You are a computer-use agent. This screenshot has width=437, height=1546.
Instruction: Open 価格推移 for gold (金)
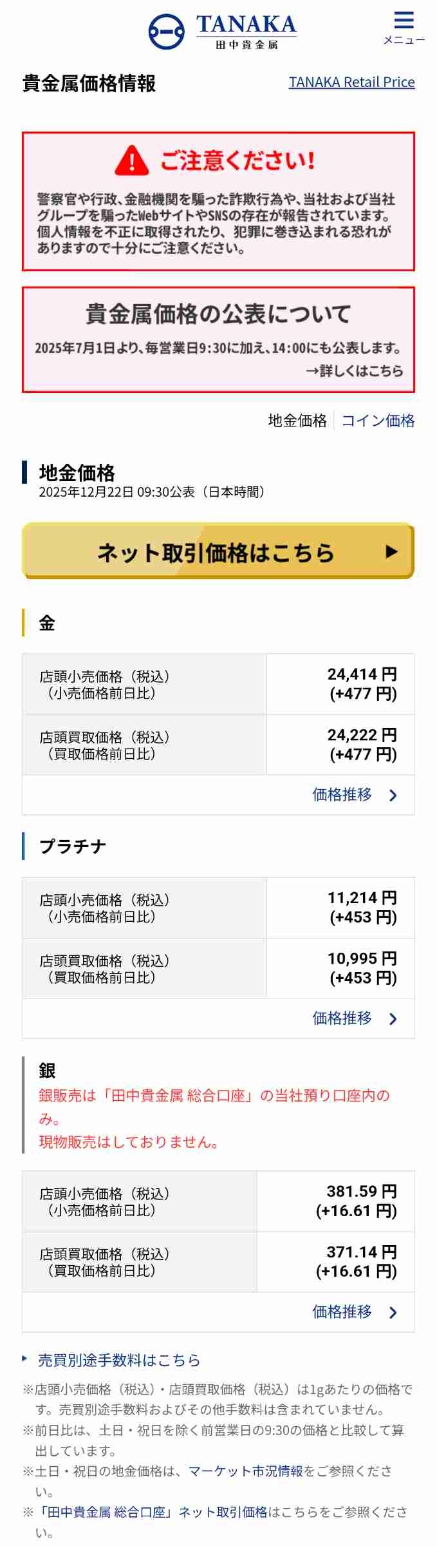point(342,795)
